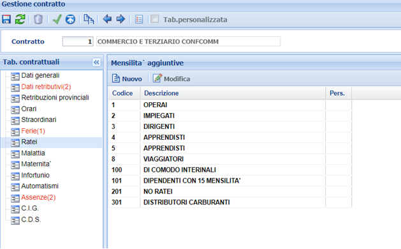This screenshot has width=401, height=249.
Task: Click the Nuovo button
Action: pyautogui.click(x=127, y=79)
